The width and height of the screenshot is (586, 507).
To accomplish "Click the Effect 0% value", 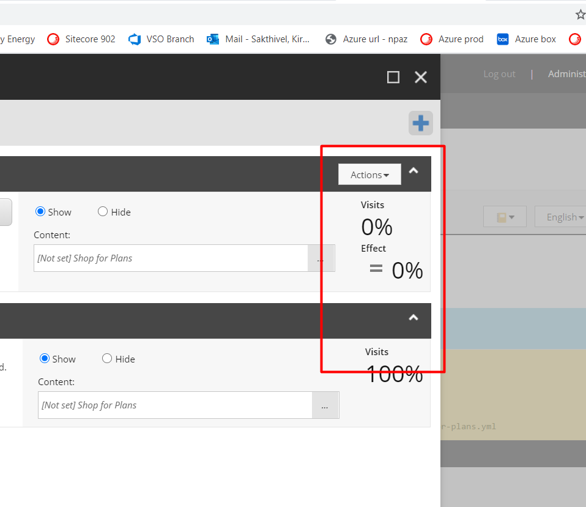I will [x=407, y=271].
